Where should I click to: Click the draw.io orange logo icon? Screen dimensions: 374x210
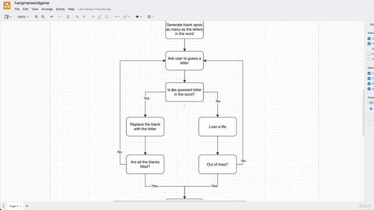(x=7, y=5)
